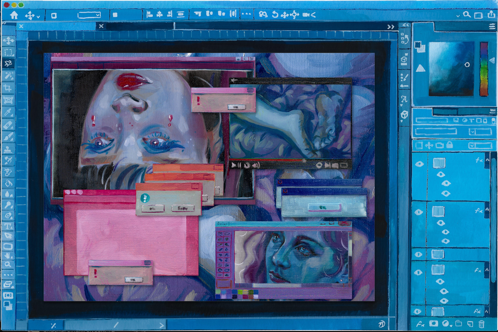Select the Frame tool

pyautogui.click(x=8, y=100)
